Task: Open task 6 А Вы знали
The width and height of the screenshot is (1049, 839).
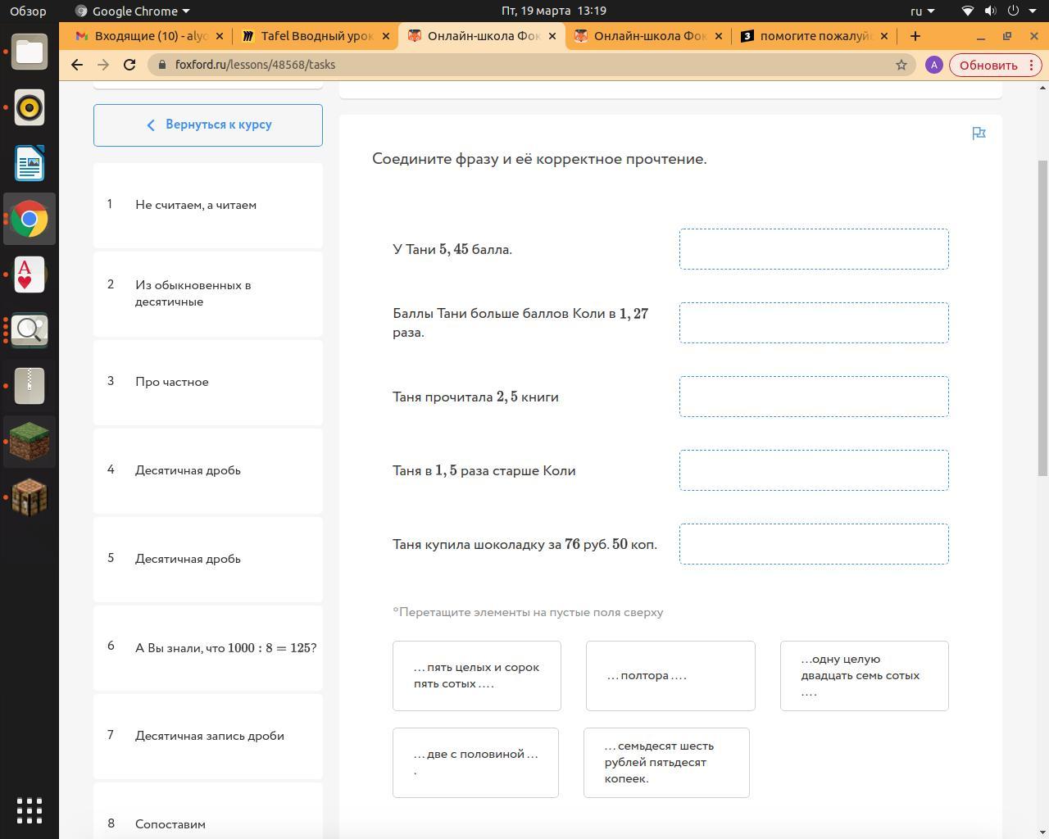Action: click(208, 647)
